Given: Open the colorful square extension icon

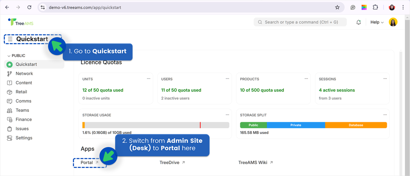Looking at the screenshot, I should tap(364, 7).
